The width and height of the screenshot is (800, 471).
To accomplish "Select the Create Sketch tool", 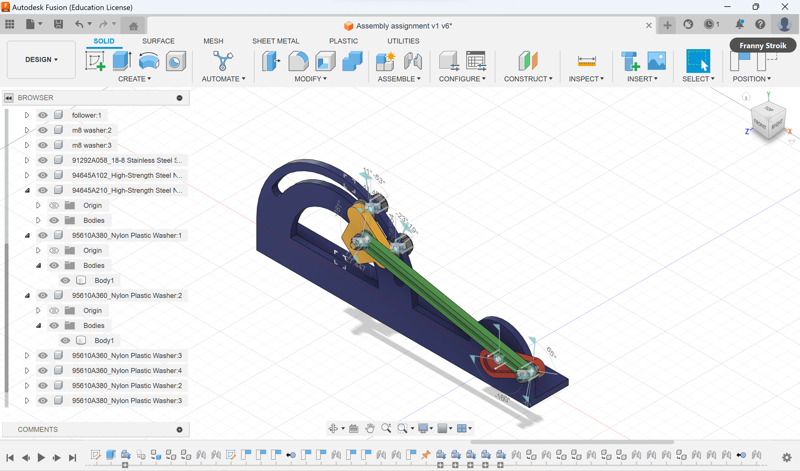I will (x=95, y=61).
